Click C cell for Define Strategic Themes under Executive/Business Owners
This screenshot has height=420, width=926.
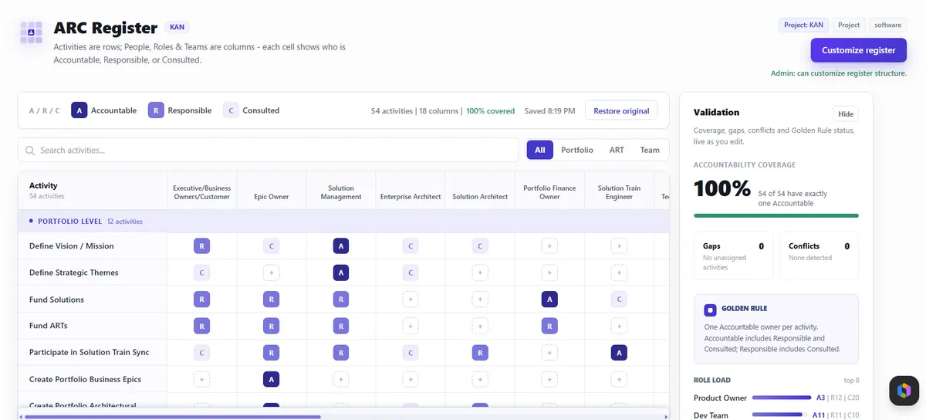coord(201,273)
